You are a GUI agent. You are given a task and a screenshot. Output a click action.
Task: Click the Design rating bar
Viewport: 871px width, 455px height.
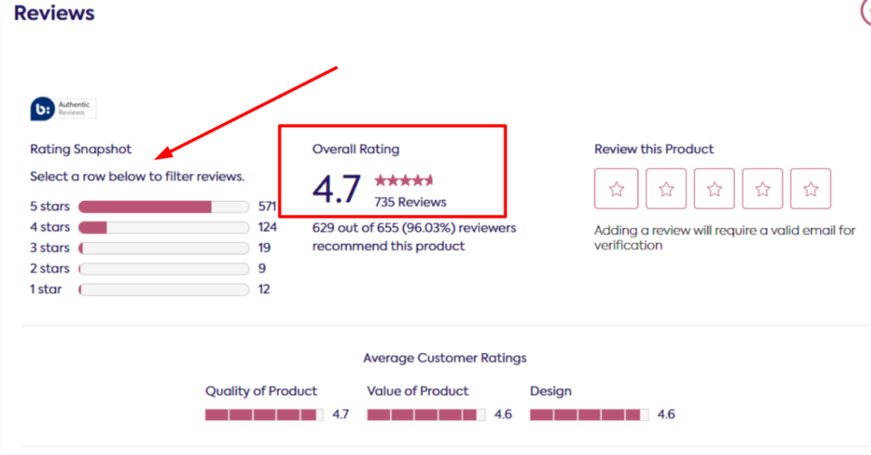[x=589, y=414]
